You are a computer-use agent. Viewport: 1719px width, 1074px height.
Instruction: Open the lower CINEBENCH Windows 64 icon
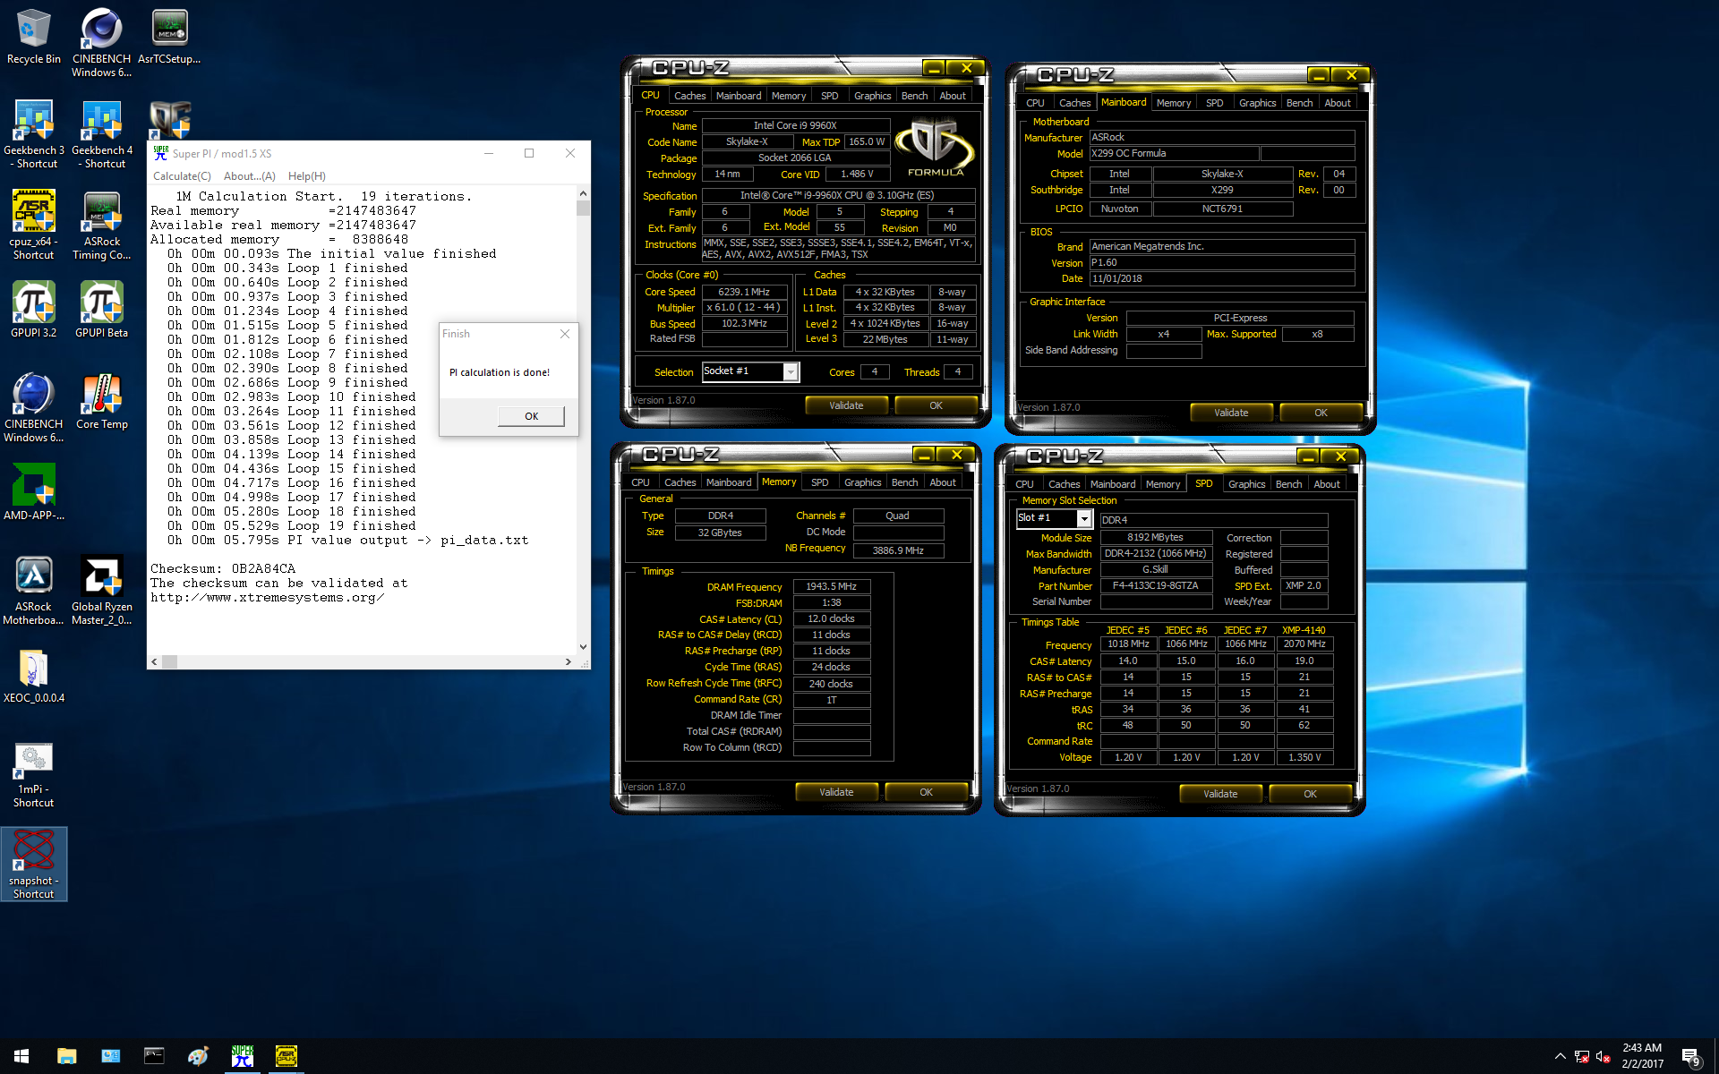[x=34, y=408]
